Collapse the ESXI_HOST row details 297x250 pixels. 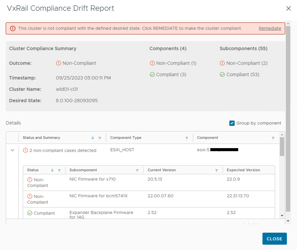[12, 150]
